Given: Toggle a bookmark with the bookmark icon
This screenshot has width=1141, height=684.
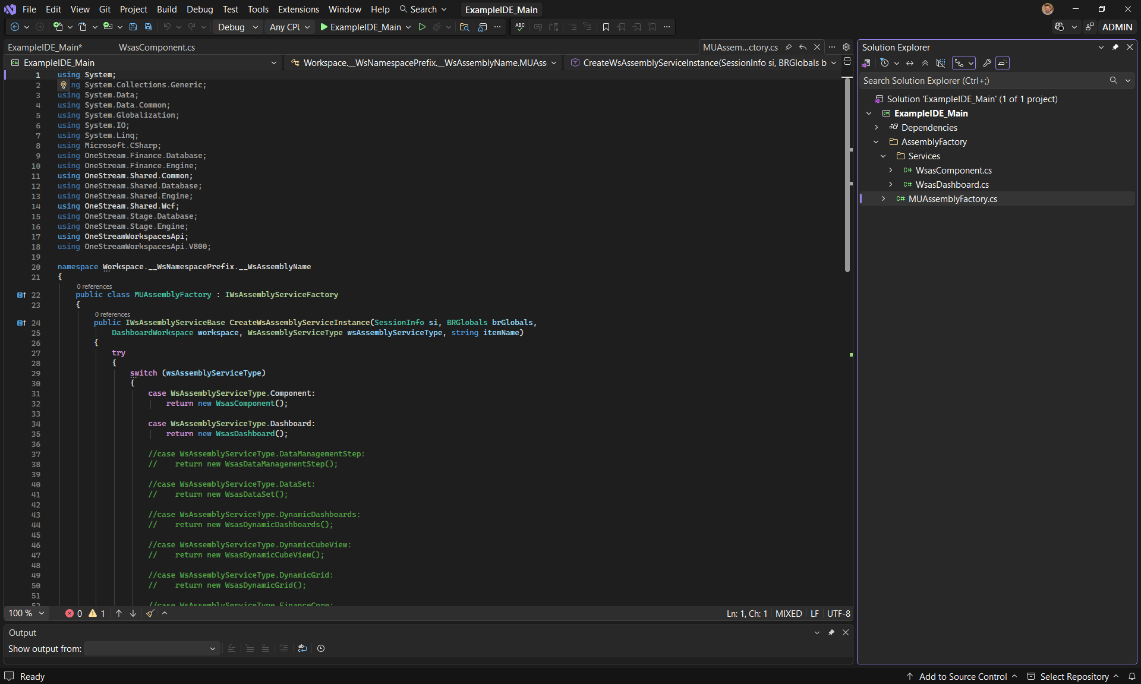Looking at the screenshot, I should click(606, 27).
